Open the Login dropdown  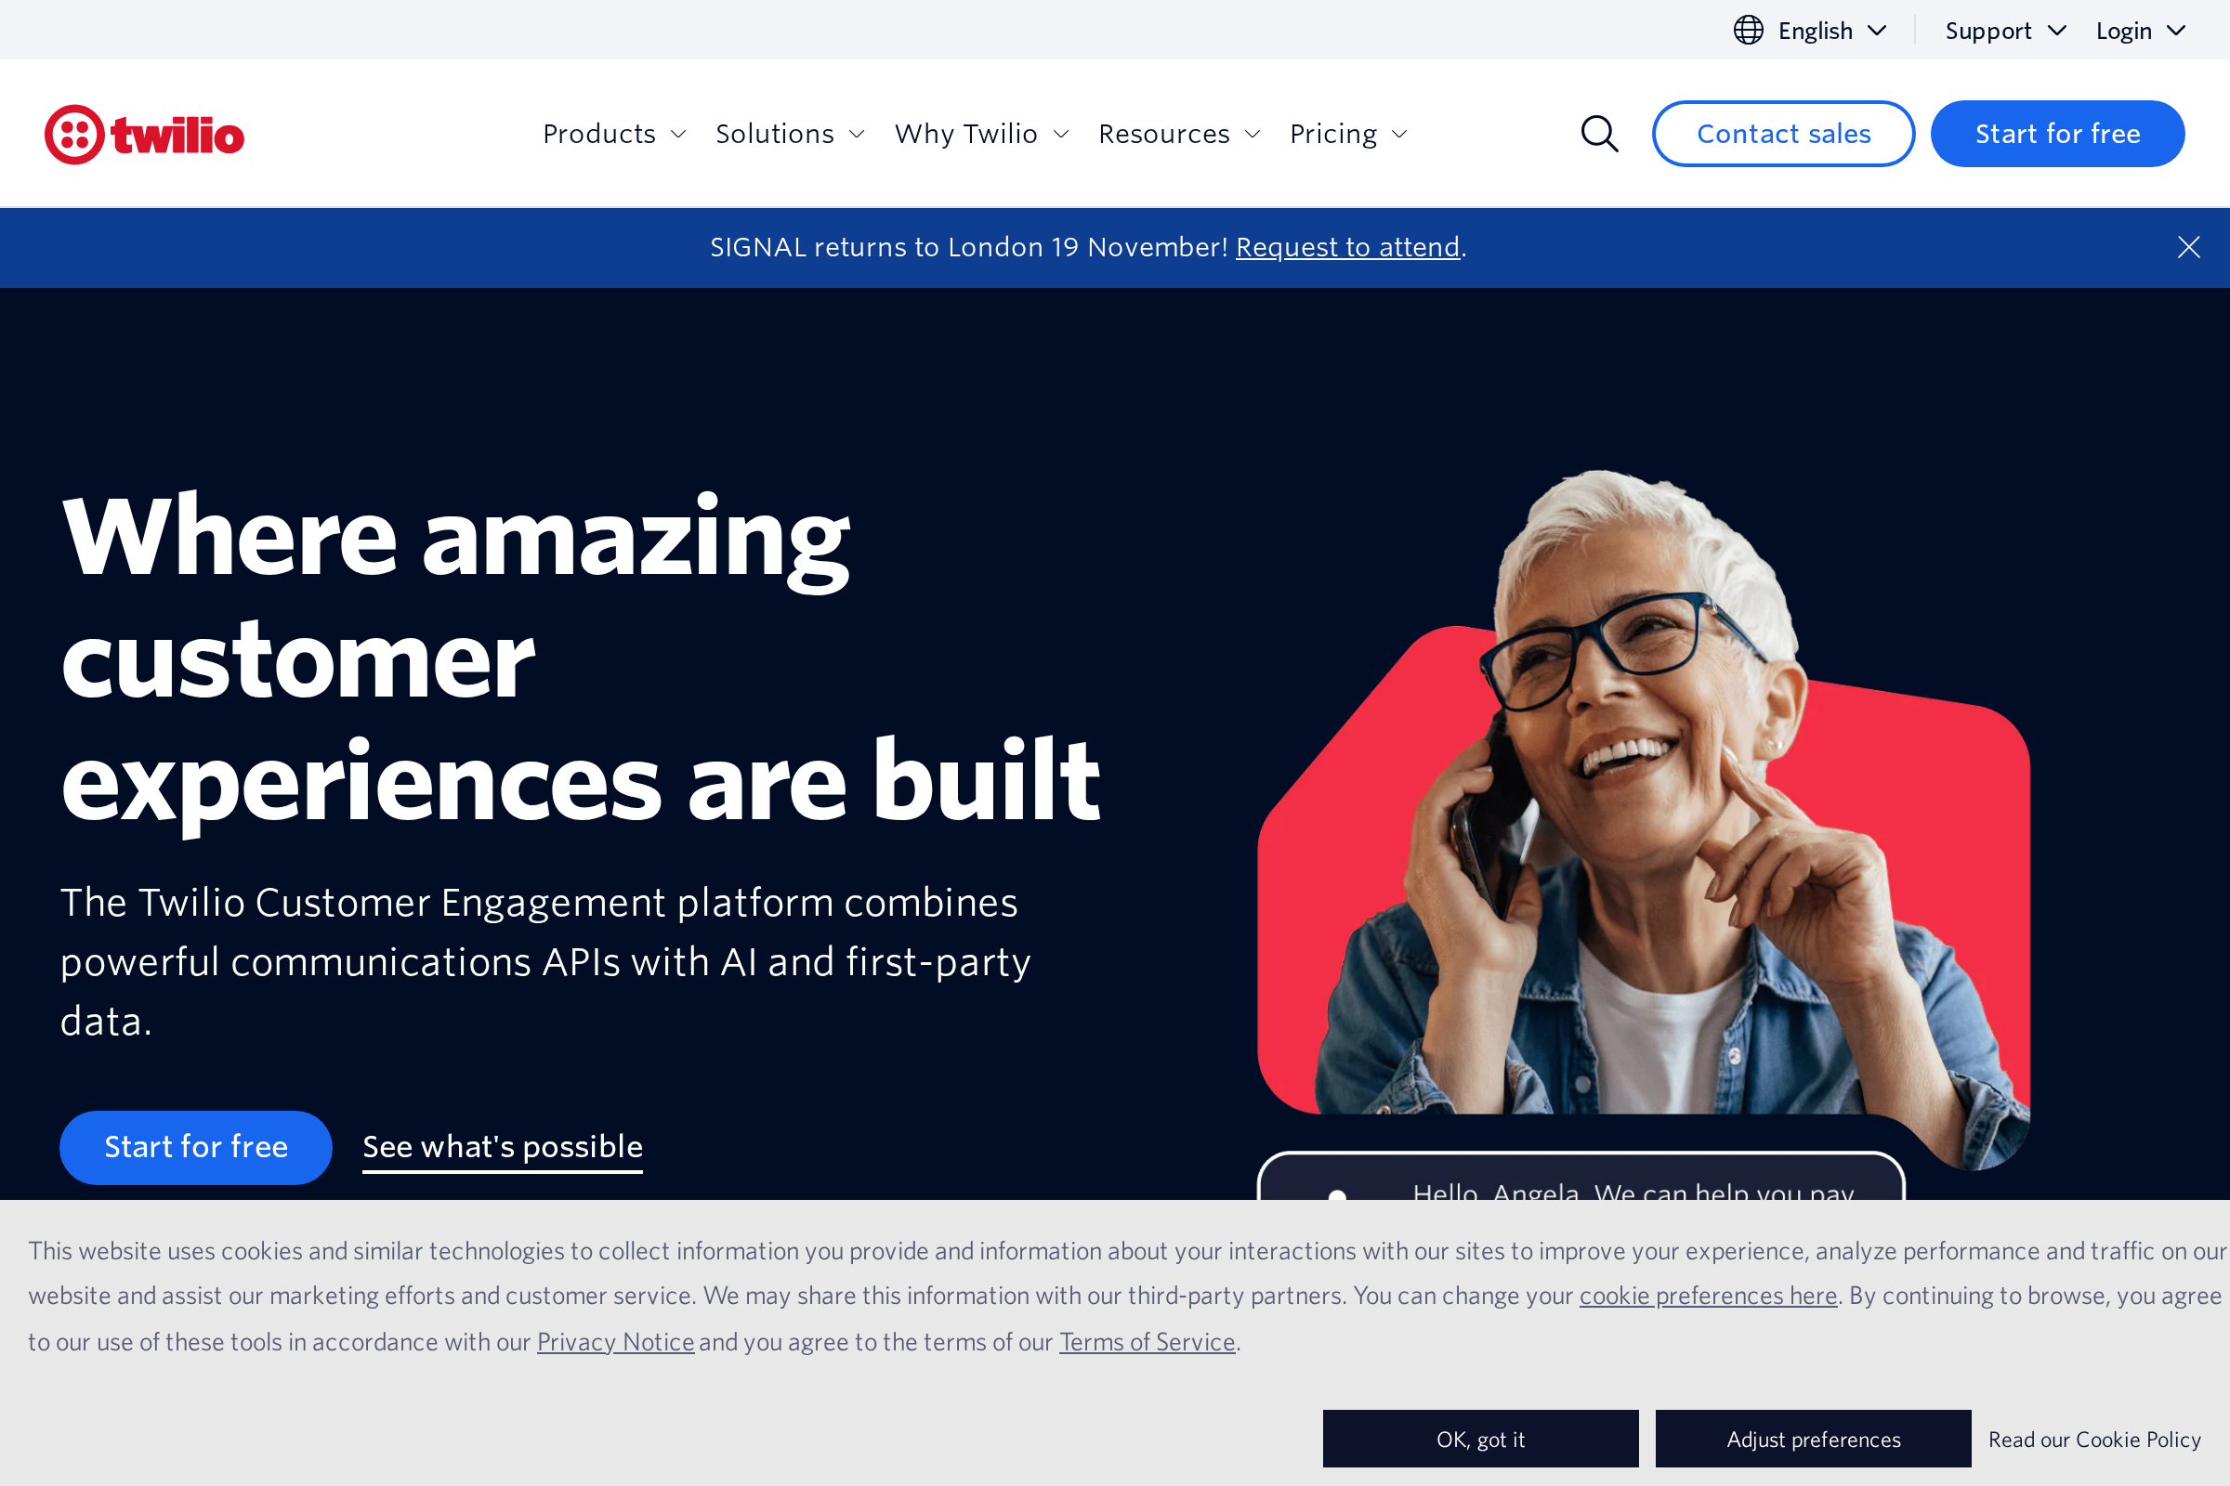click(x=2140, y=30)
